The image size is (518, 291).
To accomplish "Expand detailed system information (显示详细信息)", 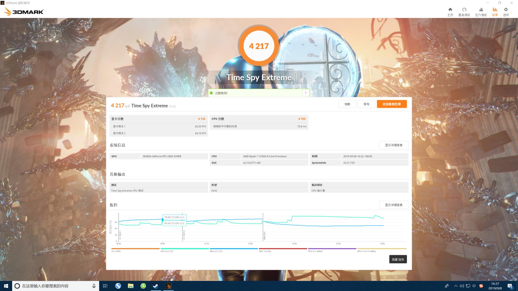I will (x=394, y=145).
